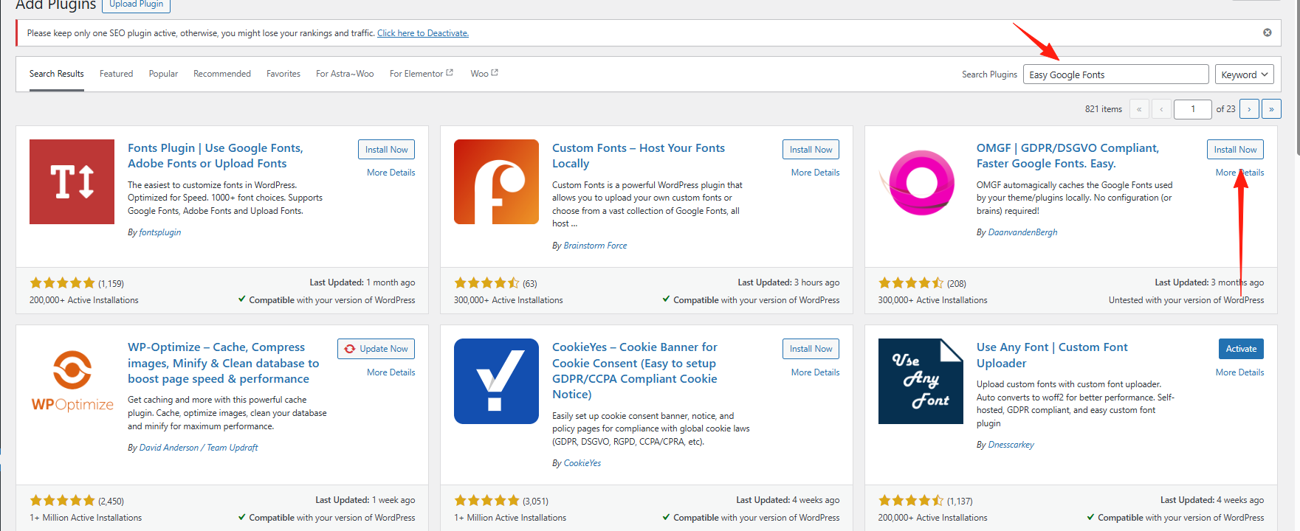
Task: Jump to last page of plugin results
Action: 1271,109
